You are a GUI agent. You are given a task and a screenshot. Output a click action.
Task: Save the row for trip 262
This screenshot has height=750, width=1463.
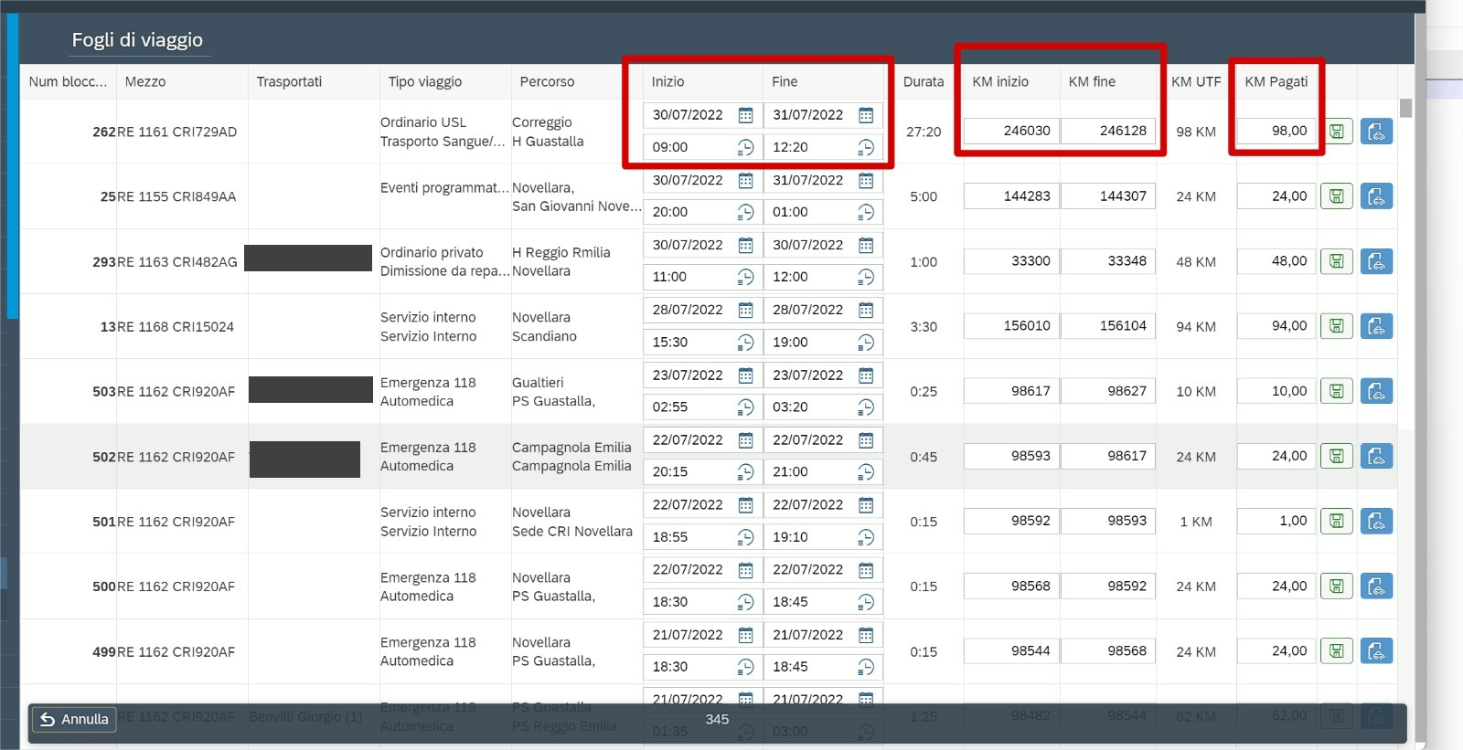pos(1336,132)
